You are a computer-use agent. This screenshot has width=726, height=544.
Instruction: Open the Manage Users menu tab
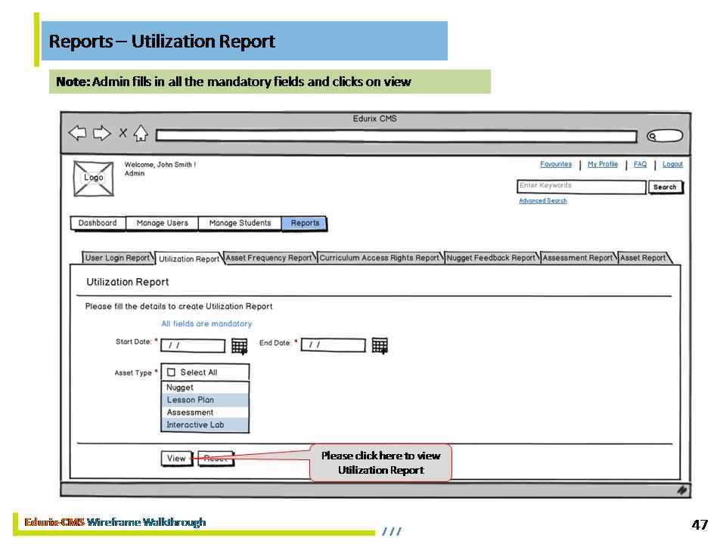pyautogui.click(x=162, y=223)
